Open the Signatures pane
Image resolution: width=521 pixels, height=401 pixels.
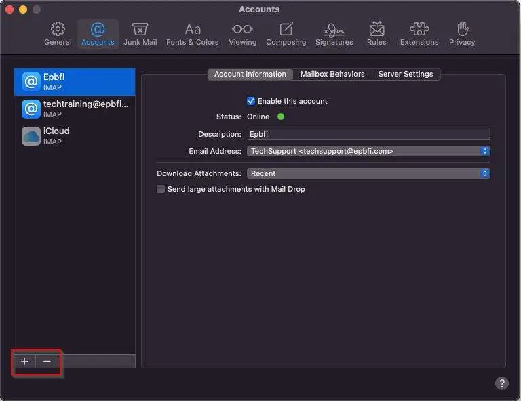(x=334, y=34)
